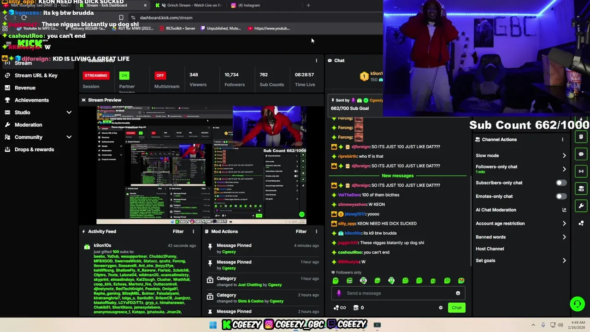Screen dimensions: 590x332
Task: Click the 'New messages' chat divider
Action: (397, 176)
